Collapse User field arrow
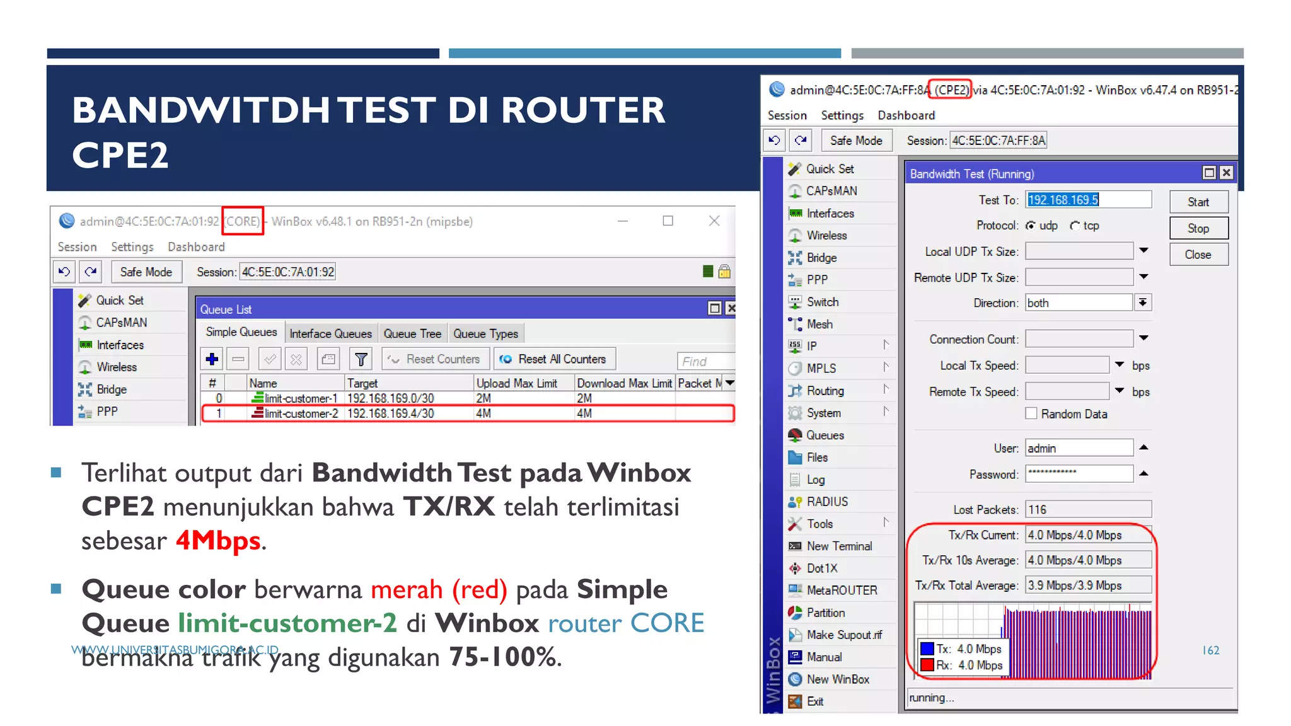This screenshot has height=726, width=1291. tap(1144, 447)
